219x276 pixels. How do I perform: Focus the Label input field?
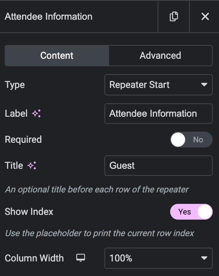(x=158, y=114)
